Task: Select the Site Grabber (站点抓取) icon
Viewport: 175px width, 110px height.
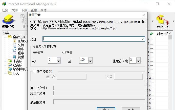Action: click(10, 69)
